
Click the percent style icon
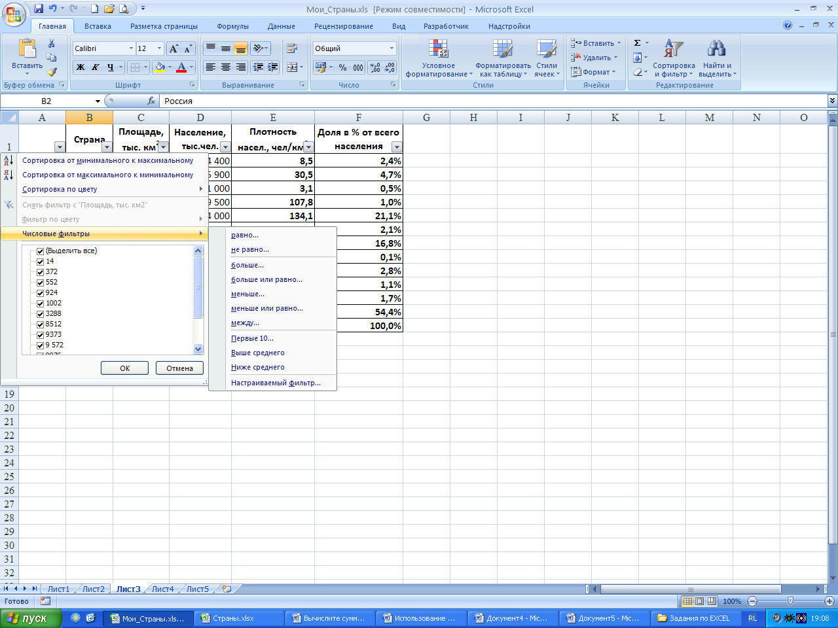[342, 67]
